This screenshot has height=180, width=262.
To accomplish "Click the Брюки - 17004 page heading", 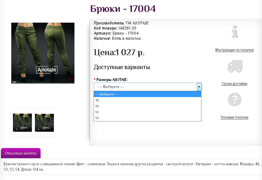I will [x=123, y=9].
